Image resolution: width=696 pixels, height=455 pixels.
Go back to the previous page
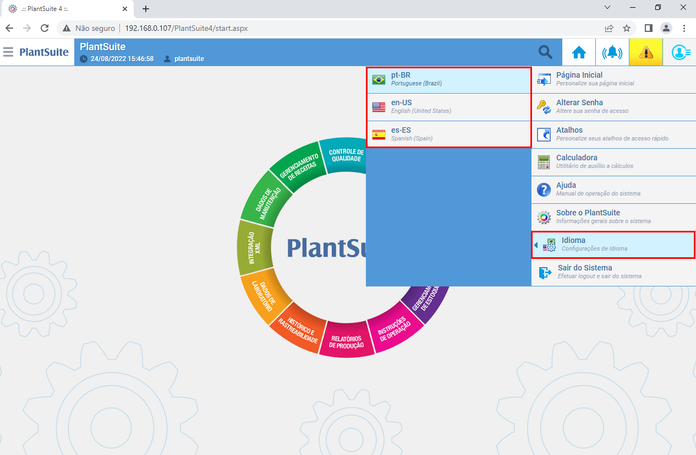click(x=9, y=28)
